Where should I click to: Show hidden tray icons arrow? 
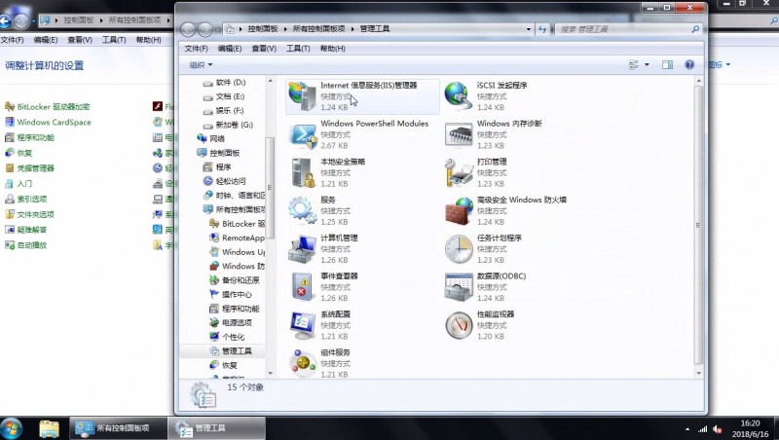(687, 429)
